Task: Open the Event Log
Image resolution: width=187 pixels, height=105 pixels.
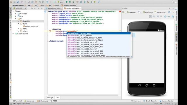Action: [x=136, y=101]
